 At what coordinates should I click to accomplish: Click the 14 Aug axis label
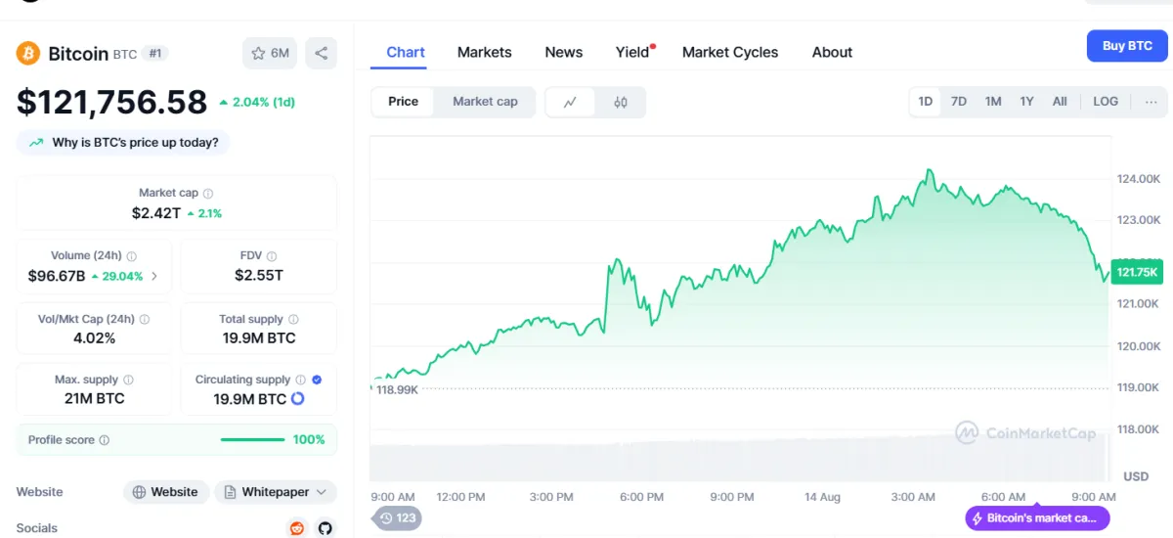point(822,497)
